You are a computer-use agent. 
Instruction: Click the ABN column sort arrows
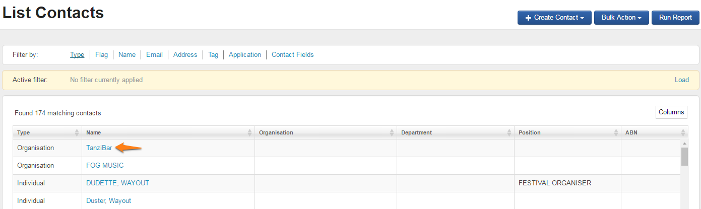point(683,132)
